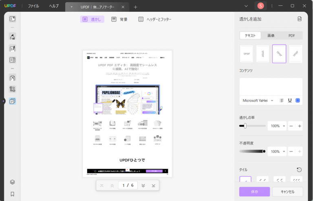Viewport: 313px width, 201px height.
Task: Select the diagonal downward UPDF watermark preset
Action: (x=279, y=54)
